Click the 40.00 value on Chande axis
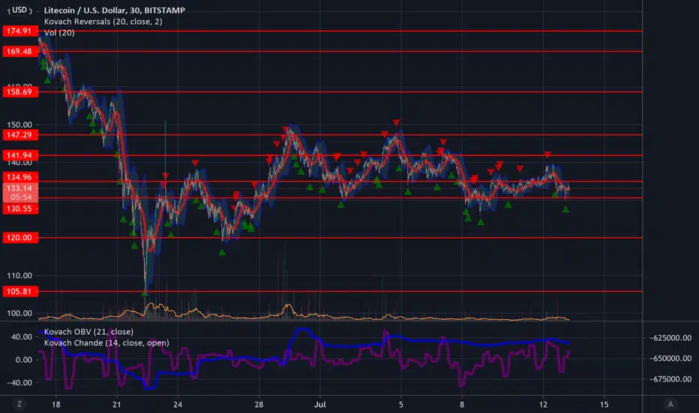 pyautogui.click(x=22, y=336)
